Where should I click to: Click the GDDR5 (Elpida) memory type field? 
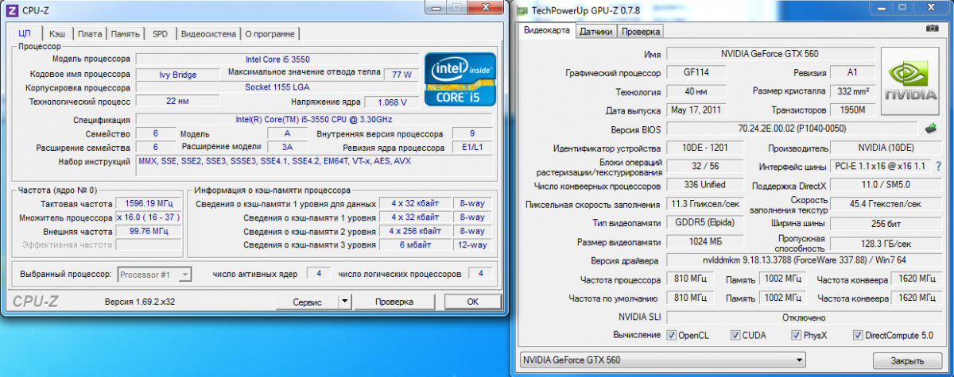click(706, 222)
